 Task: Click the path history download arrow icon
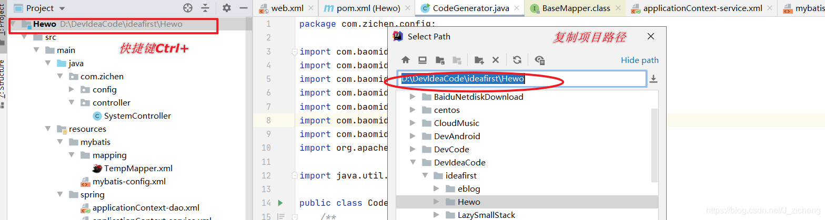click(x=653, y=79)
